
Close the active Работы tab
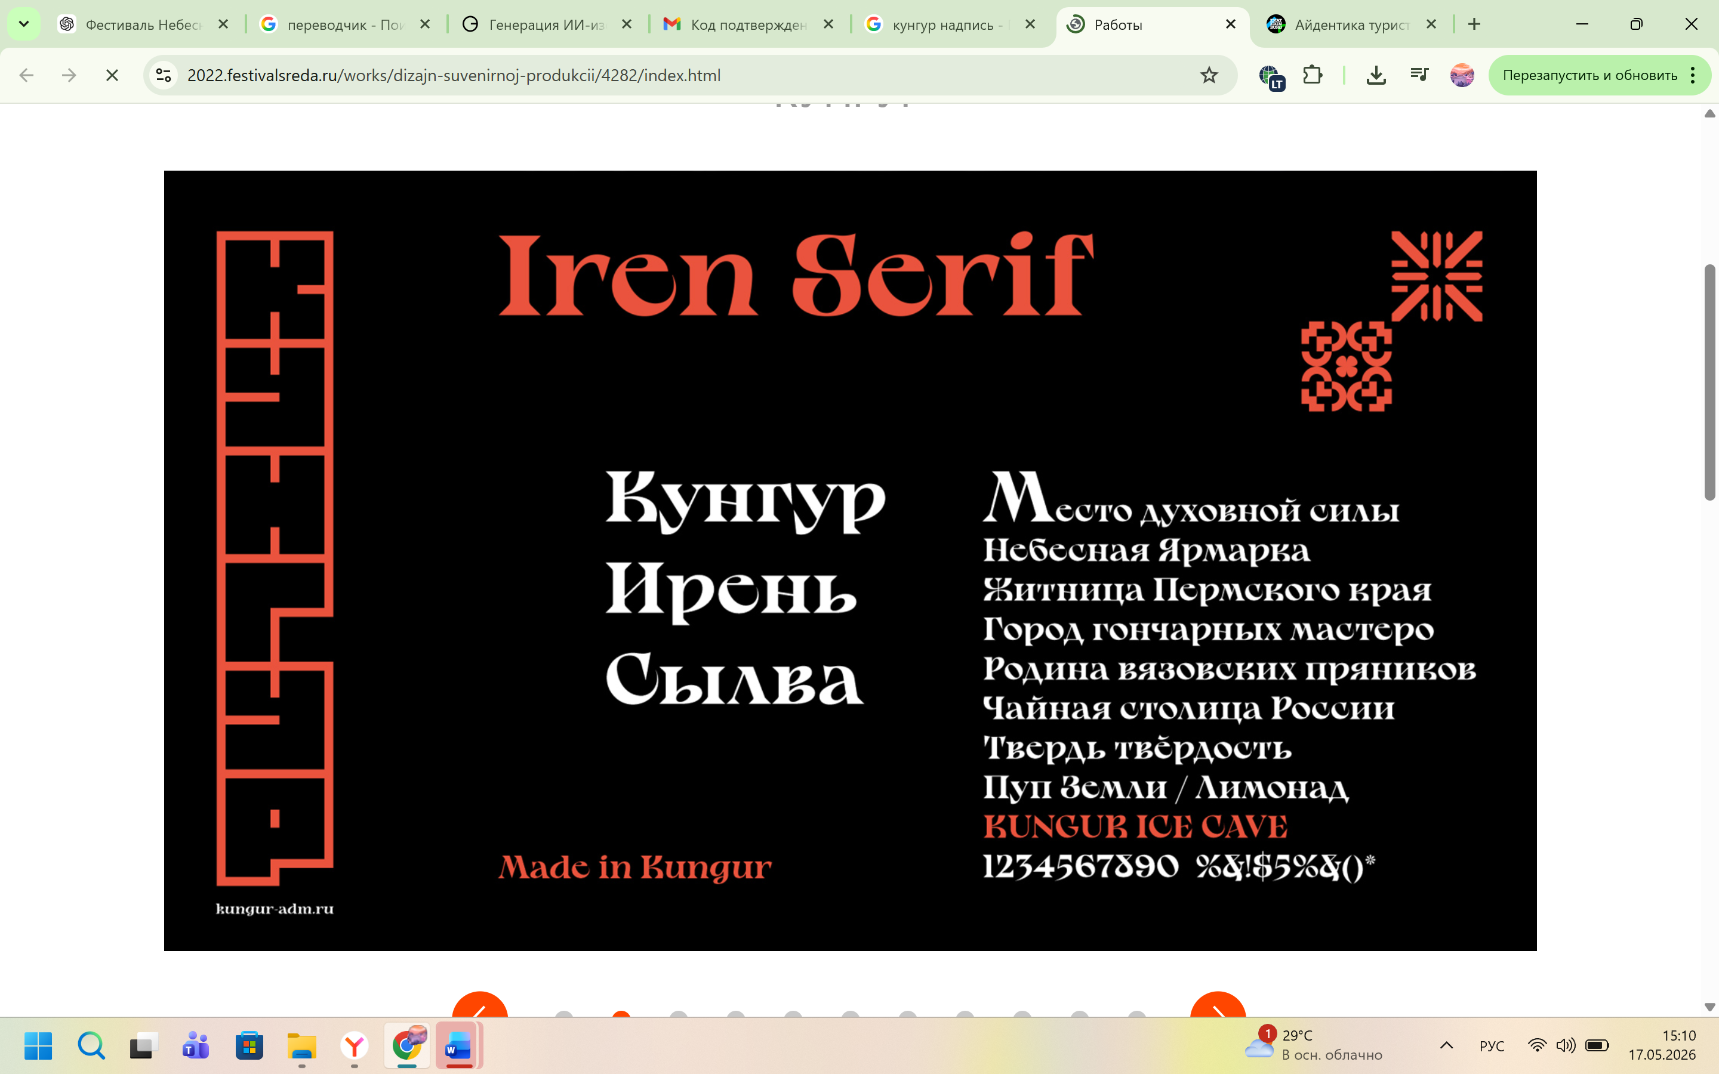(x=1231, y=24)
